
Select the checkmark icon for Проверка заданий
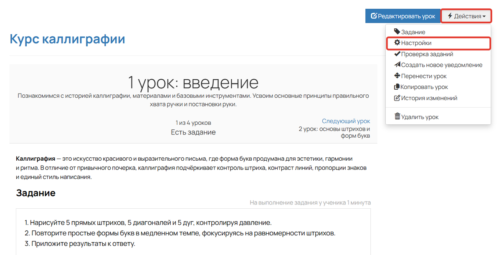point(397,54)
